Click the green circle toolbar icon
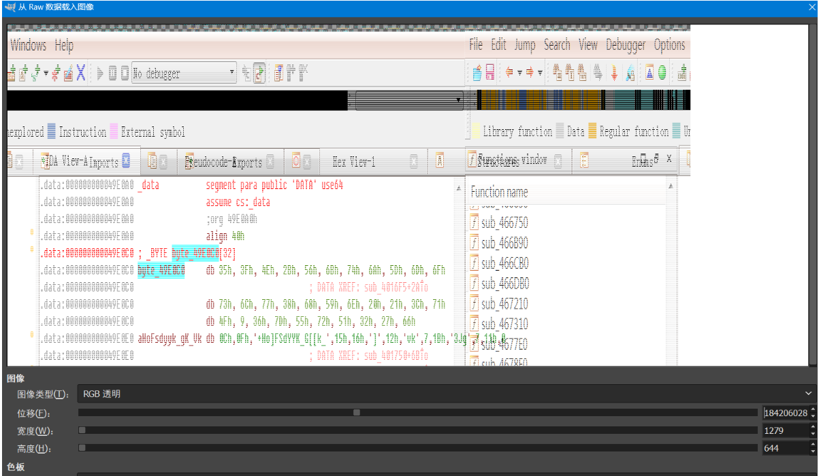This screenshot has width=819, height=476. (661, 72)
